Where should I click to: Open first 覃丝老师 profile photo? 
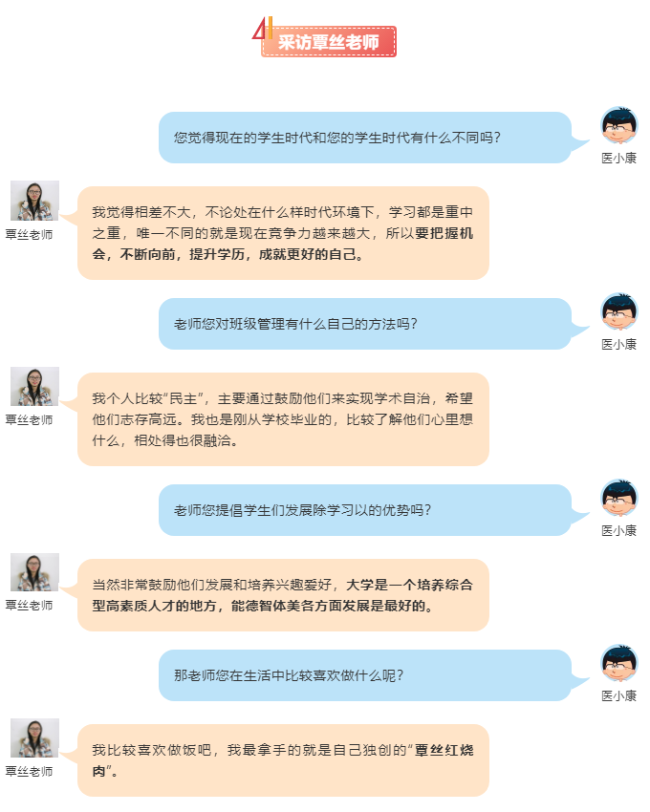(34, 201)
